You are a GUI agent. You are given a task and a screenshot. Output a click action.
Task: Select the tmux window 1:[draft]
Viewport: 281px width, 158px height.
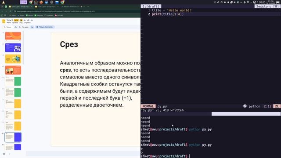coord(151,7)
